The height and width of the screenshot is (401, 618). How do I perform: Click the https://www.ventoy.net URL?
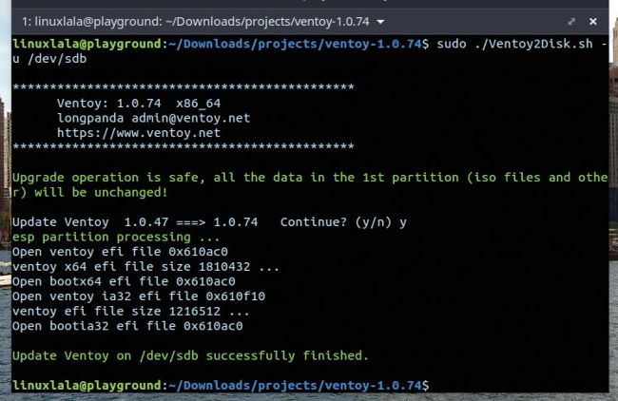pos(138,133)
